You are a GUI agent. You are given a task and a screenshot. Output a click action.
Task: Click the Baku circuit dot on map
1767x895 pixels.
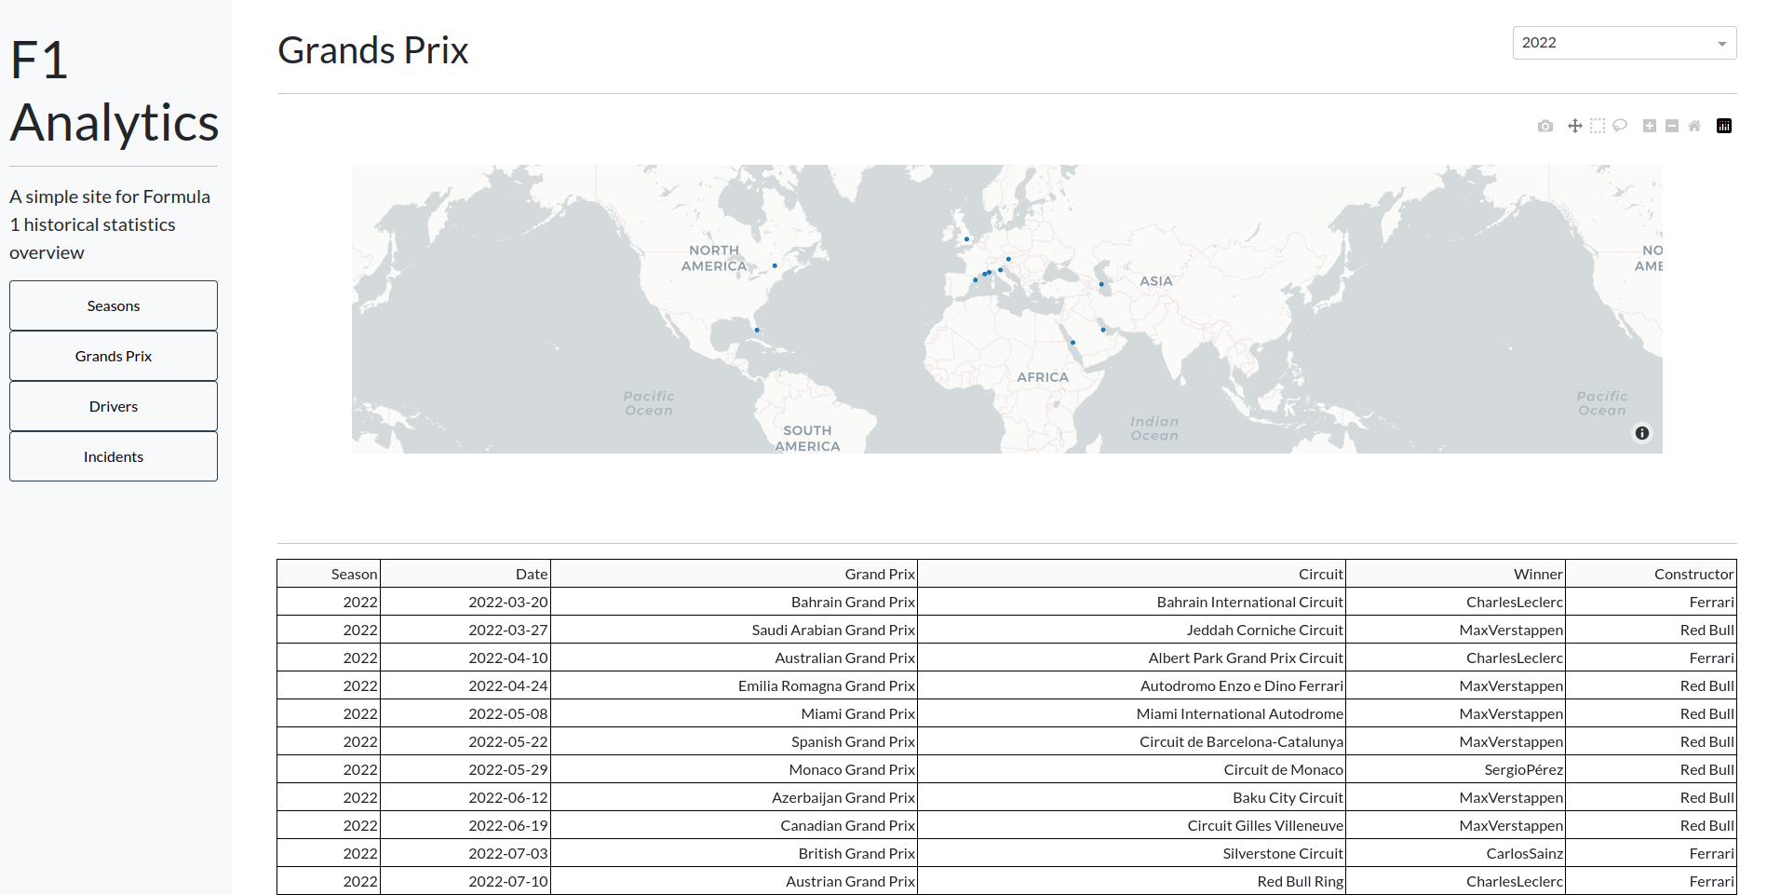(x=1101, y=284)
